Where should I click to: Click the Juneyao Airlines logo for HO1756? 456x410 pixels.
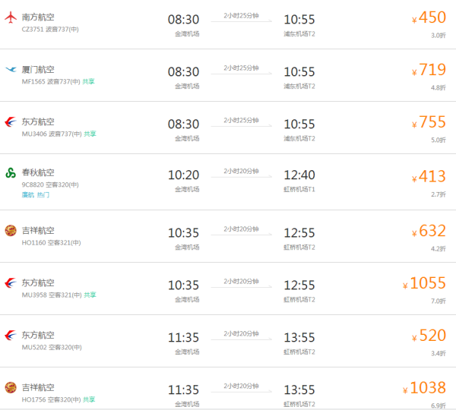11,387
